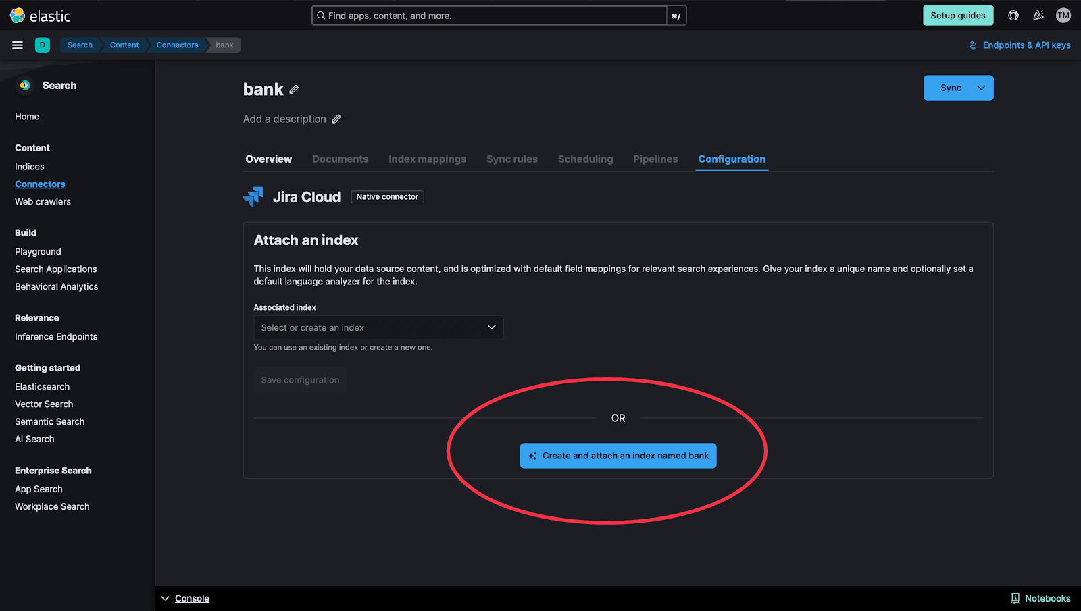
Task: Switch to the Documents tab
Action: click(340, 159)
